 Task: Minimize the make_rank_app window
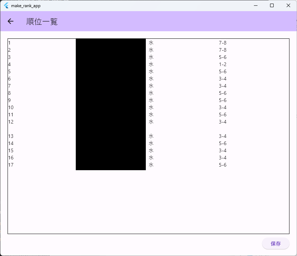256,5
